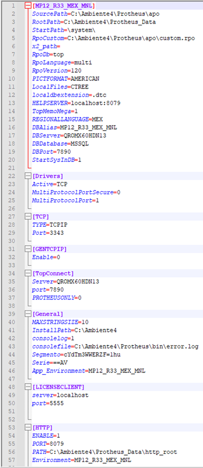Viewport: 203px width, 468px height.
Task: Collapse the [TCP] section fold marker
Action: coord(28,216)
